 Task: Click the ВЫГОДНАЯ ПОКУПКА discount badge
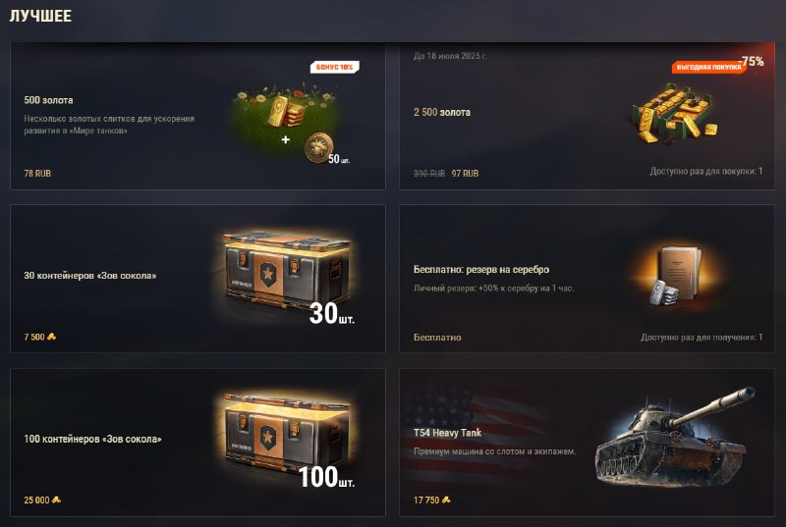[708, 67]
